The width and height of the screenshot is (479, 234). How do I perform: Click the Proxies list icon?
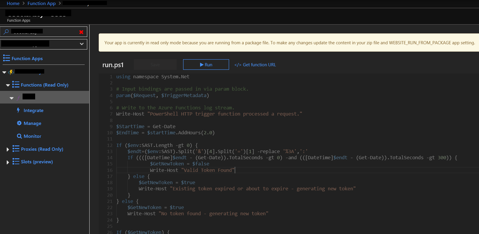(x=16, y=149)
